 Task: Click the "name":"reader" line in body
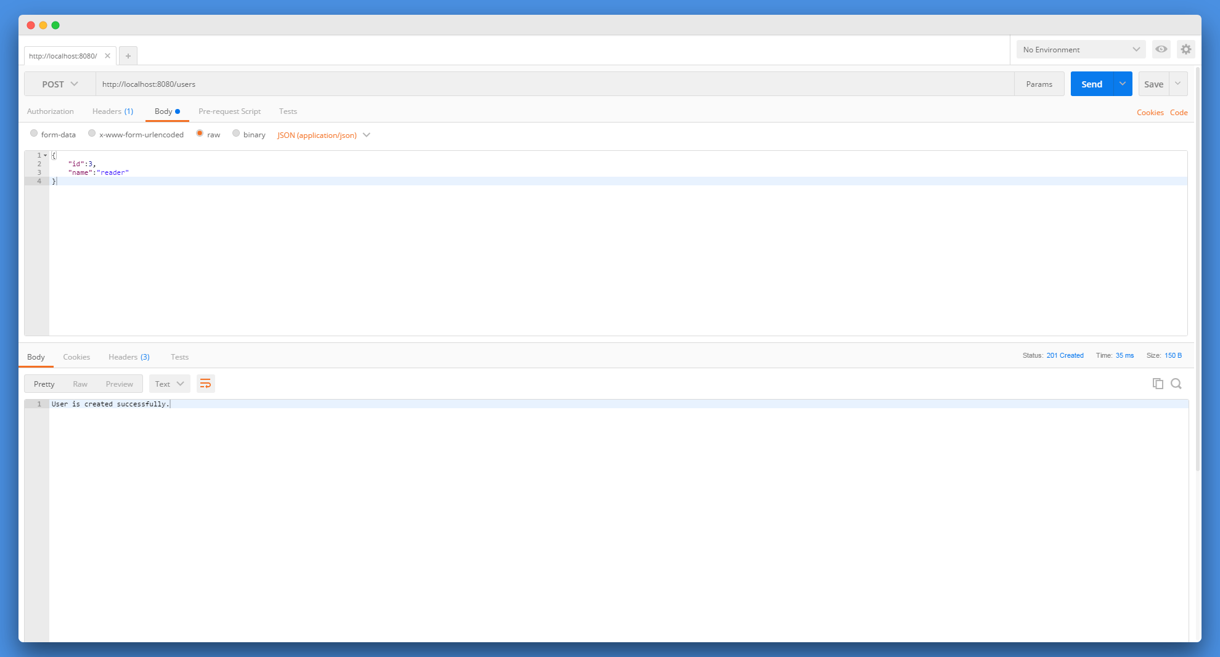(x=99, y=172)
